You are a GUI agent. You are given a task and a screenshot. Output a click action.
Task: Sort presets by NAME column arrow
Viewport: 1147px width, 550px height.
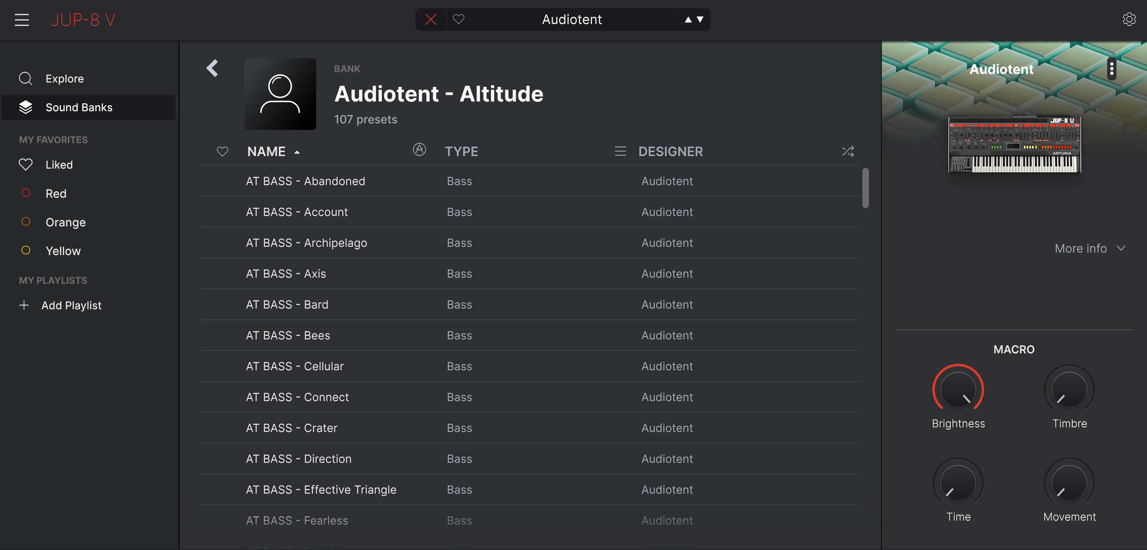[297, 152]
